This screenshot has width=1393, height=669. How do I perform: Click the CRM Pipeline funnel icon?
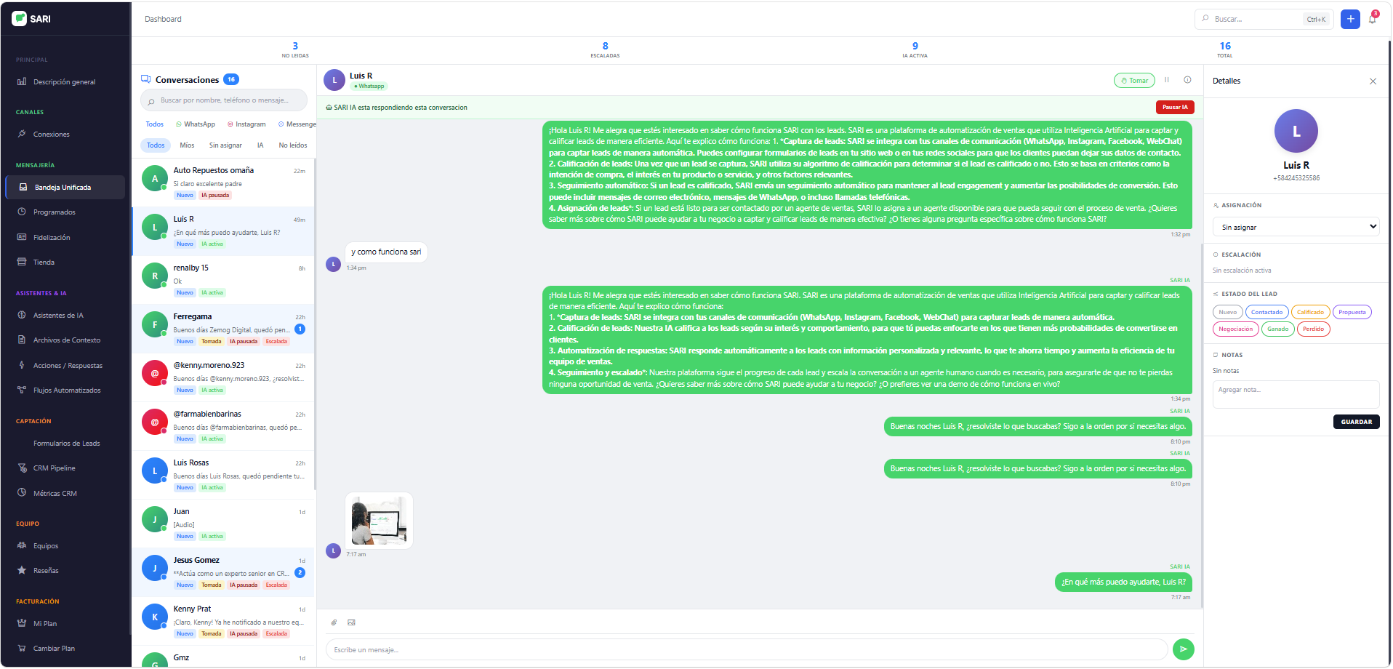(22, 468)
